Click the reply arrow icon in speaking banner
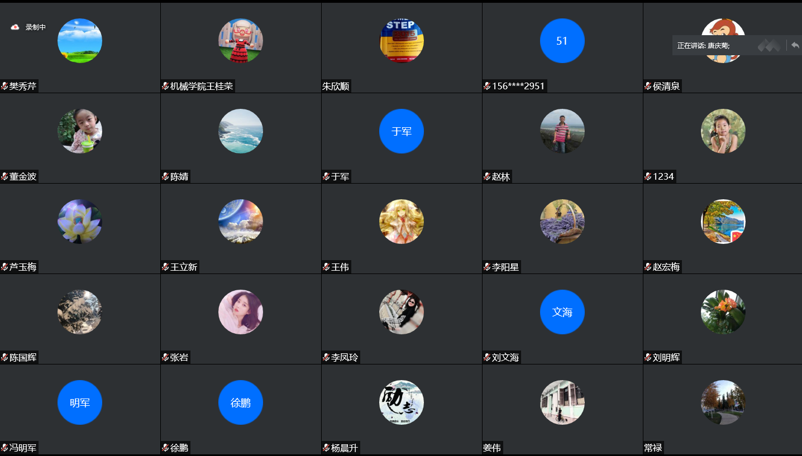 pos(795,45)
